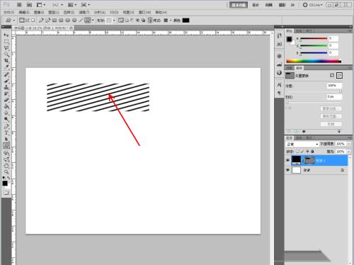Select the Horizontal Type tool

pos(6,132)
